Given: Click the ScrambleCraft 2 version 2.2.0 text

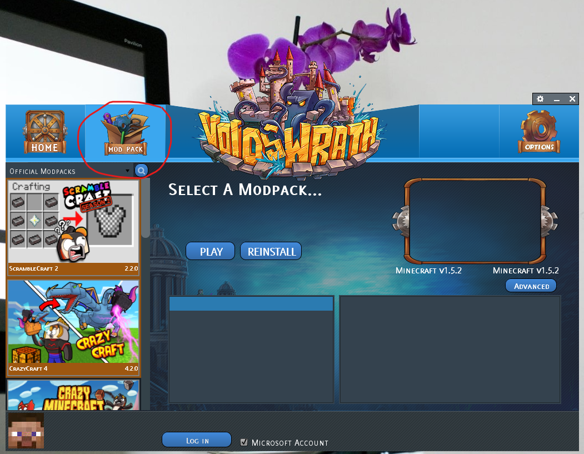Looking at the screenshot, I should click(131, 268).
